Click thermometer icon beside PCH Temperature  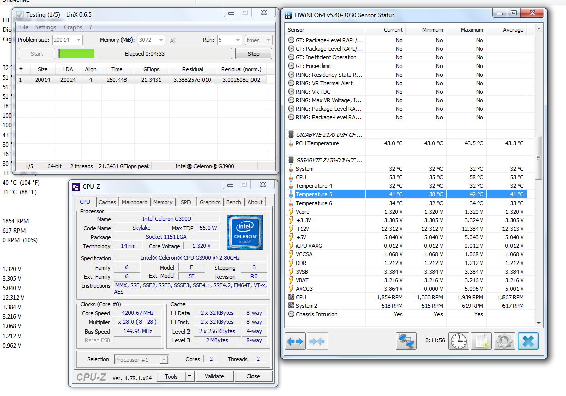tap(291, 143)
